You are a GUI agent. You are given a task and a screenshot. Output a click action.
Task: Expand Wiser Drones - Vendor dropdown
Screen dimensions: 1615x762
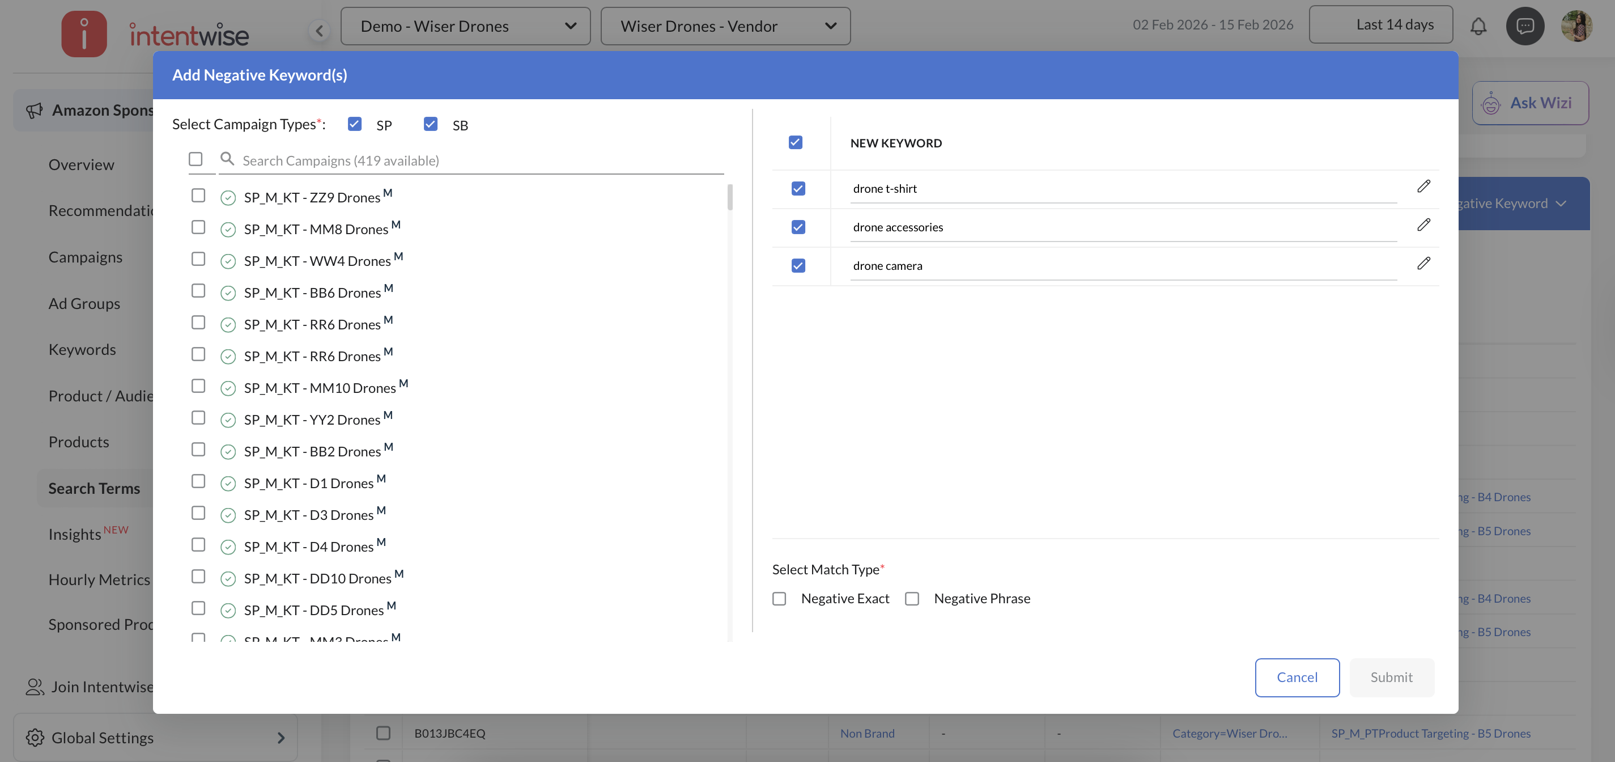pyautogui.click(x=725, y=26)
